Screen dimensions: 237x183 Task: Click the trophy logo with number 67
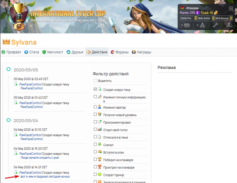[x=19, y=16]
